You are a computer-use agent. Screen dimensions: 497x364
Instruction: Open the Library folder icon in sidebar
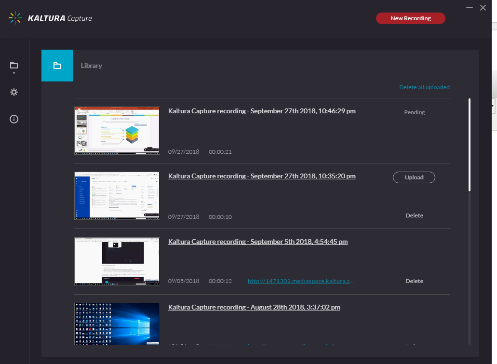click(x=14, y=65)
